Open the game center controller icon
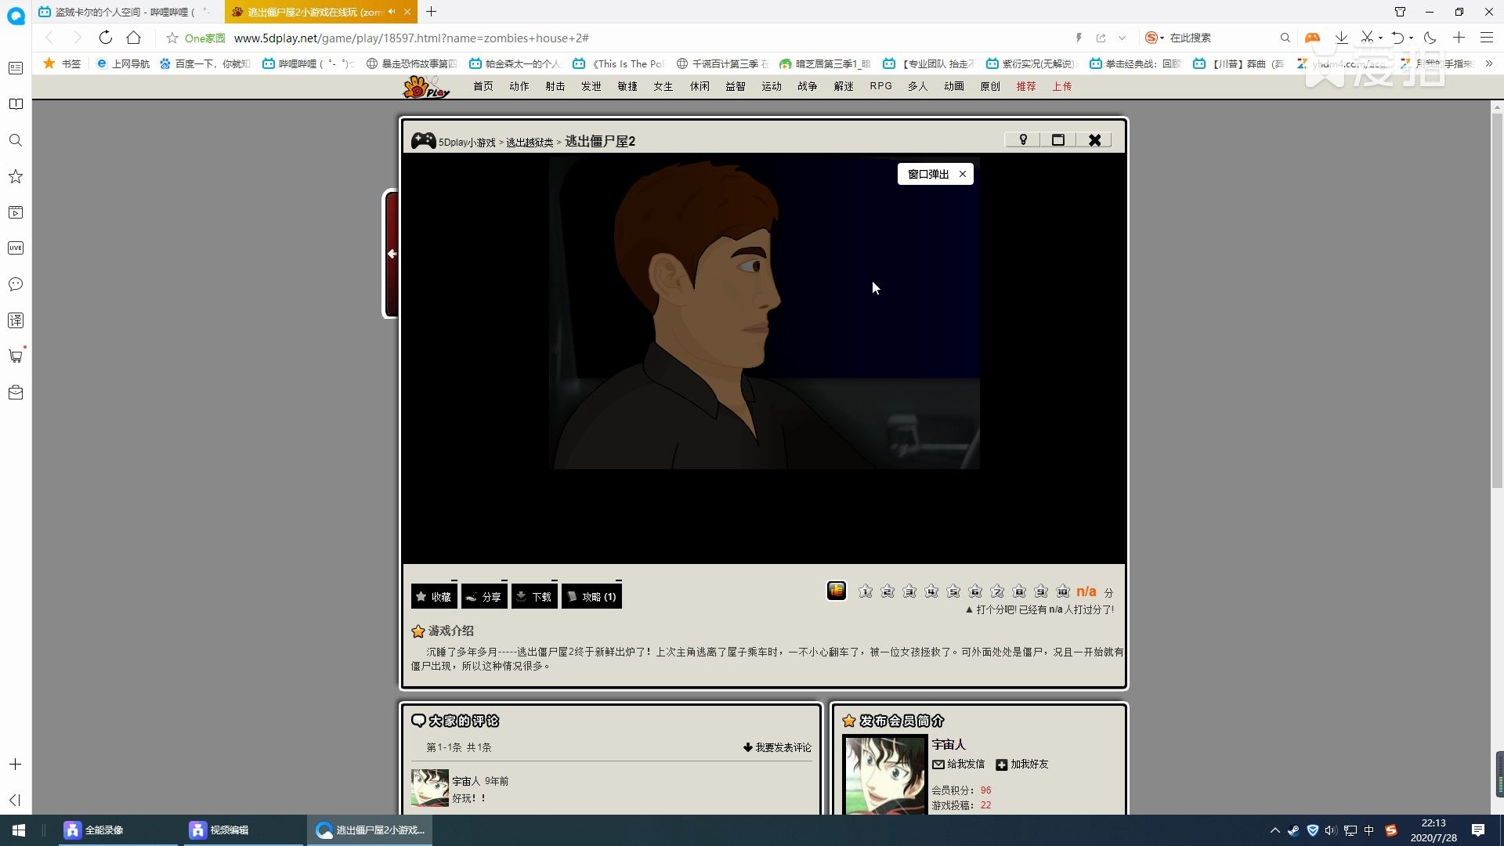 coord(1312,38)
